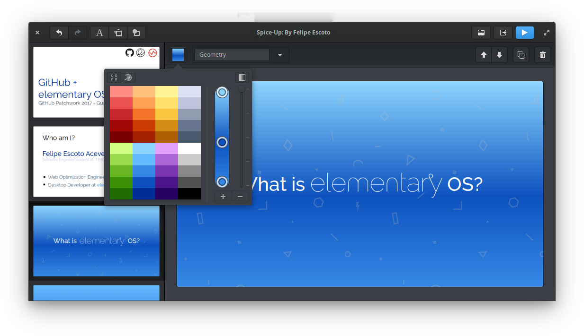584x336 pixels.
Task: Pick the darkest navy blue swatch
Action: pyautogui.click(x=144, y=194)
